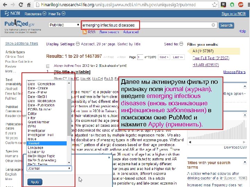Select Issue in the field list
This screenshot has height=187, width=250.
[32, 139]
